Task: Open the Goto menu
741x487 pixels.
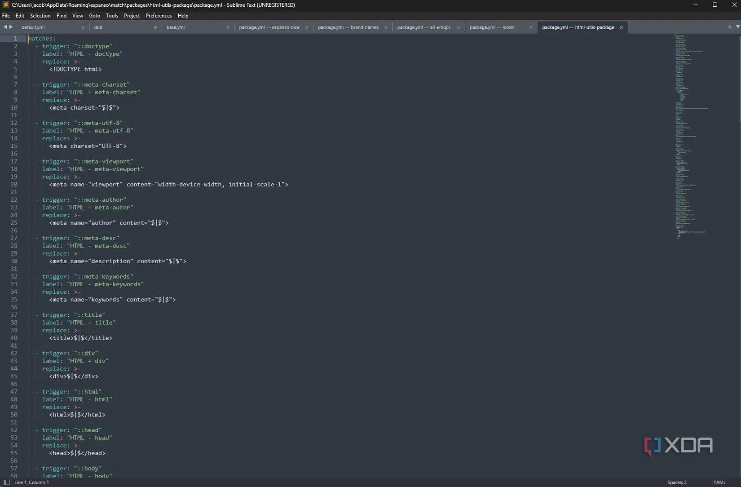Action: click(94, 15)
